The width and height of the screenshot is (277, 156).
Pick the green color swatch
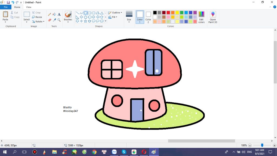(x=182, y=12)
